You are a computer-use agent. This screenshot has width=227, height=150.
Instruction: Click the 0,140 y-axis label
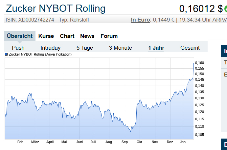[199, 86]
